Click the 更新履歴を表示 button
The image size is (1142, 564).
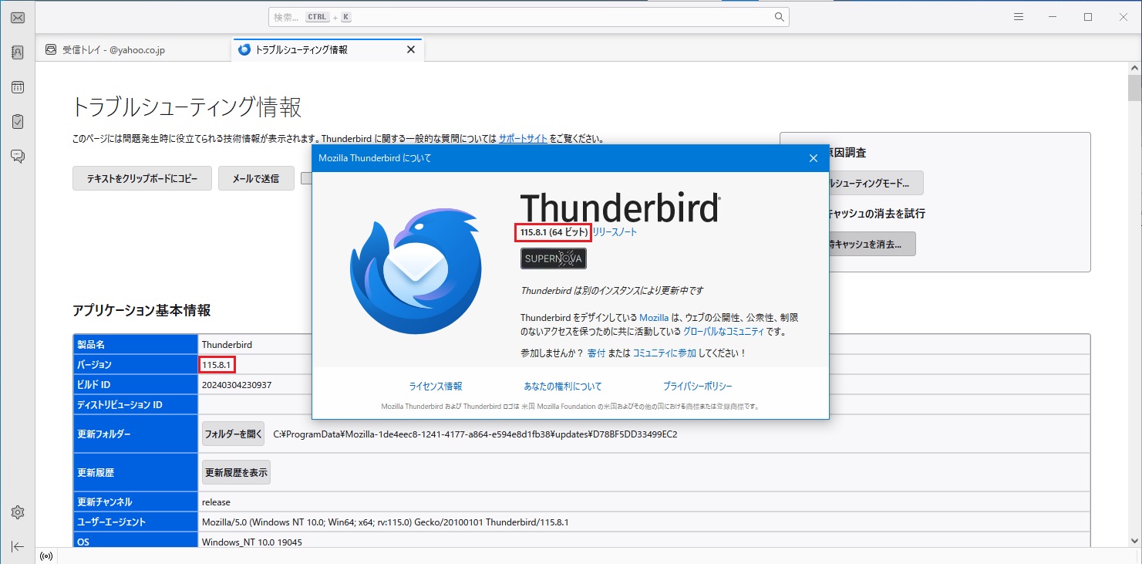236,473
